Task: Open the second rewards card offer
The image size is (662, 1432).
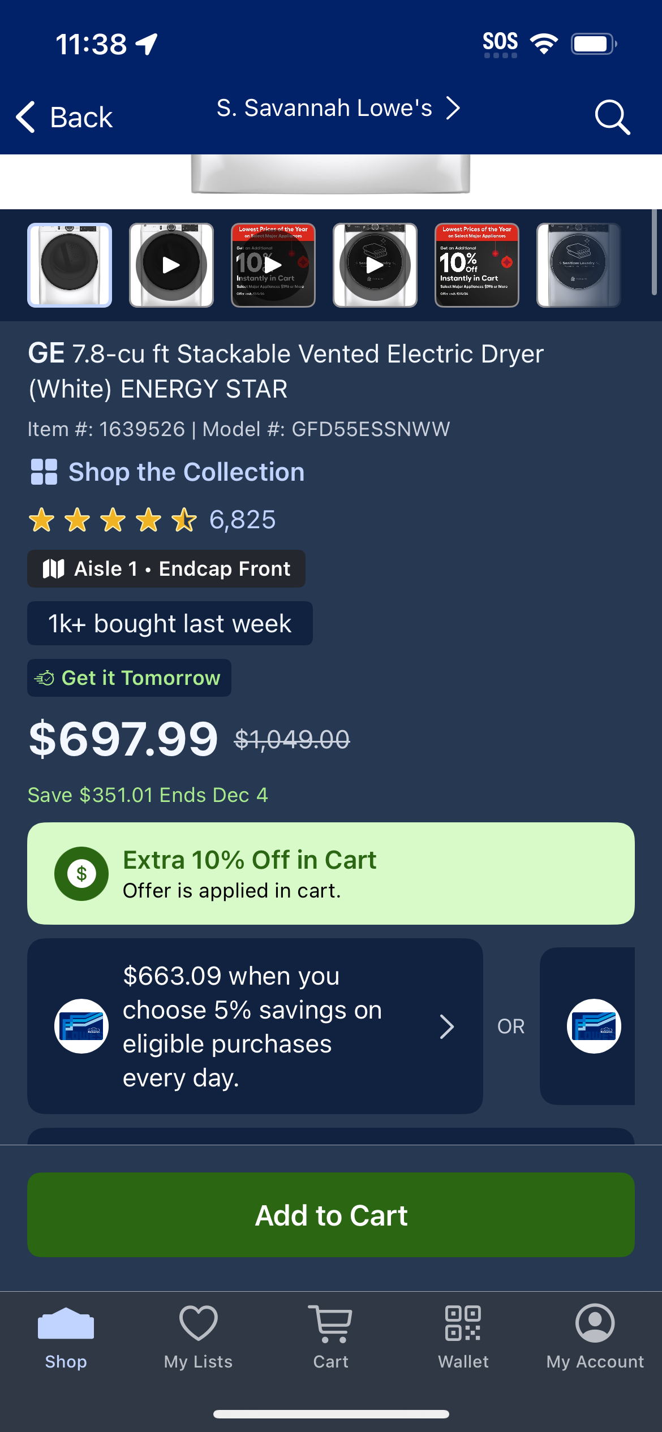Action: coord(587,1026)
